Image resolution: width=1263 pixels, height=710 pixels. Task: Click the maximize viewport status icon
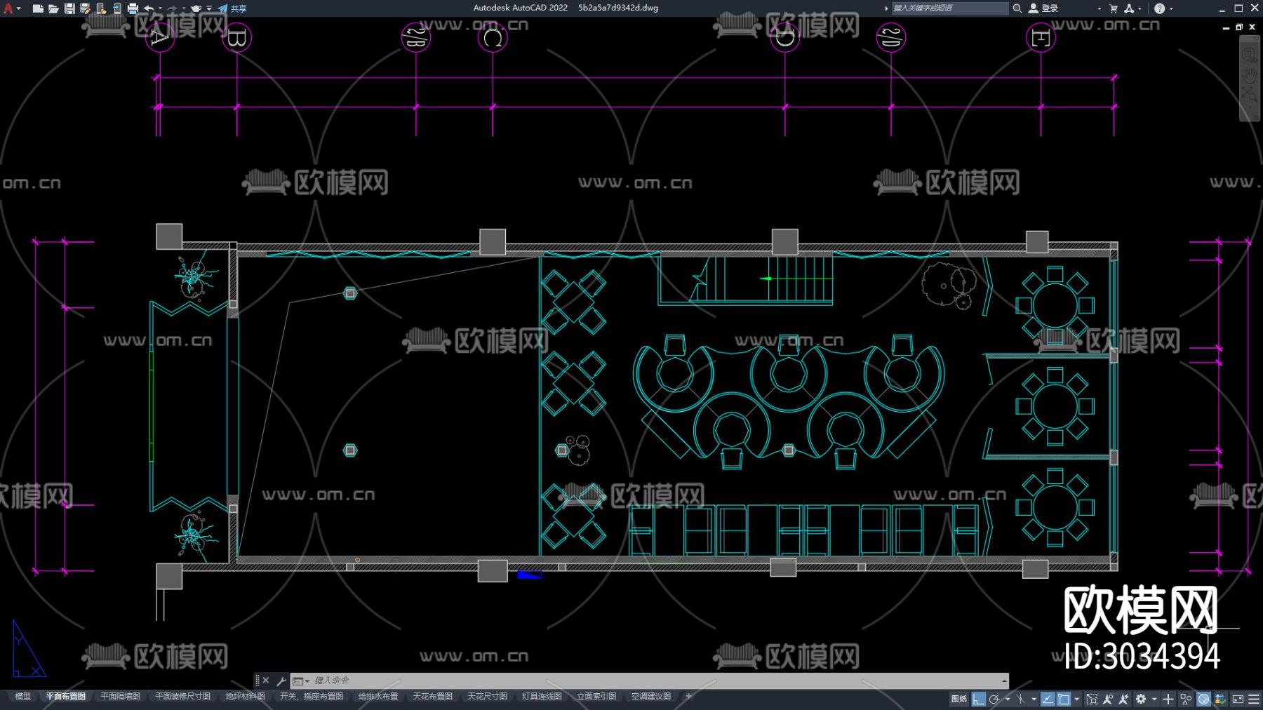[1092, 699]
